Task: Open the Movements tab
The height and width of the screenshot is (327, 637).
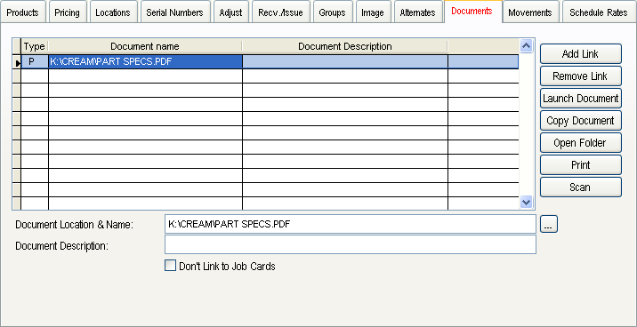Action: point(530,12)
